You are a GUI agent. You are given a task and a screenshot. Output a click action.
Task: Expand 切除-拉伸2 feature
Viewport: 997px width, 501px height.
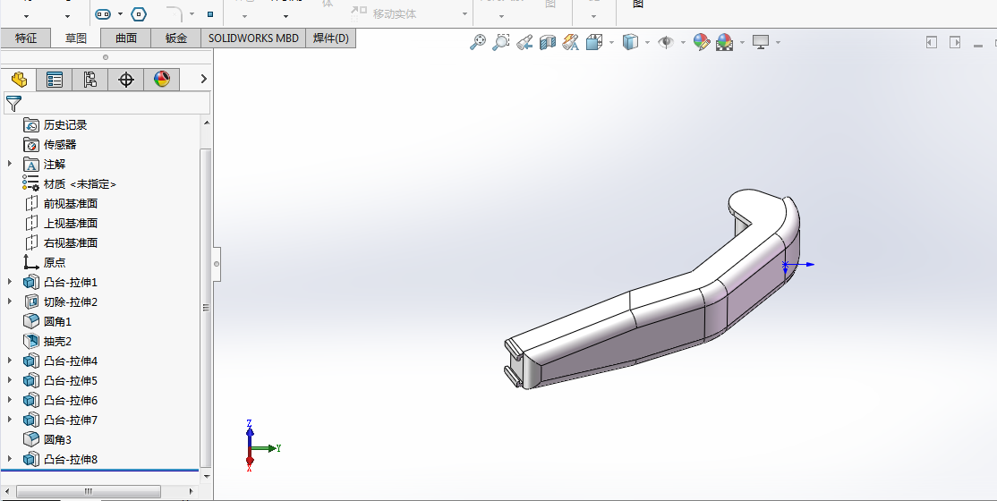(10, 301)
